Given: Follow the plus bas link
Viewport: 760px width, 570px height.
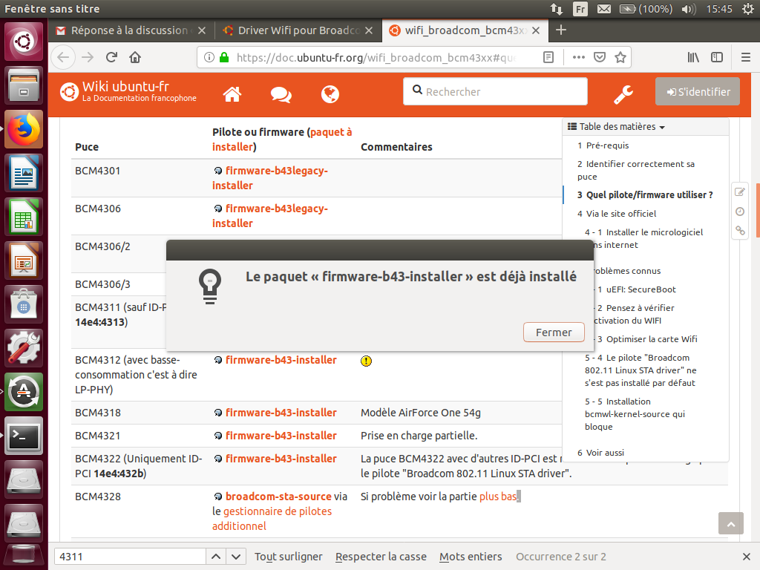Looking at the screenshot, I should (498, 497).
